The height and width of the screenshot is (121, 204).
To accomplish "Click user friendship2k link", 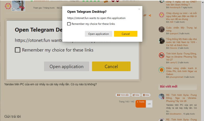I will pyautogui.click(x=175, y=7).
